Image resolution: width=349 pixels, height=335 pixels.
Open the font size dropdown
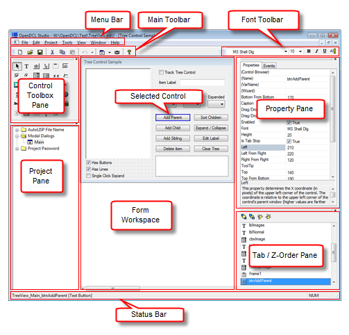[300, 51]
